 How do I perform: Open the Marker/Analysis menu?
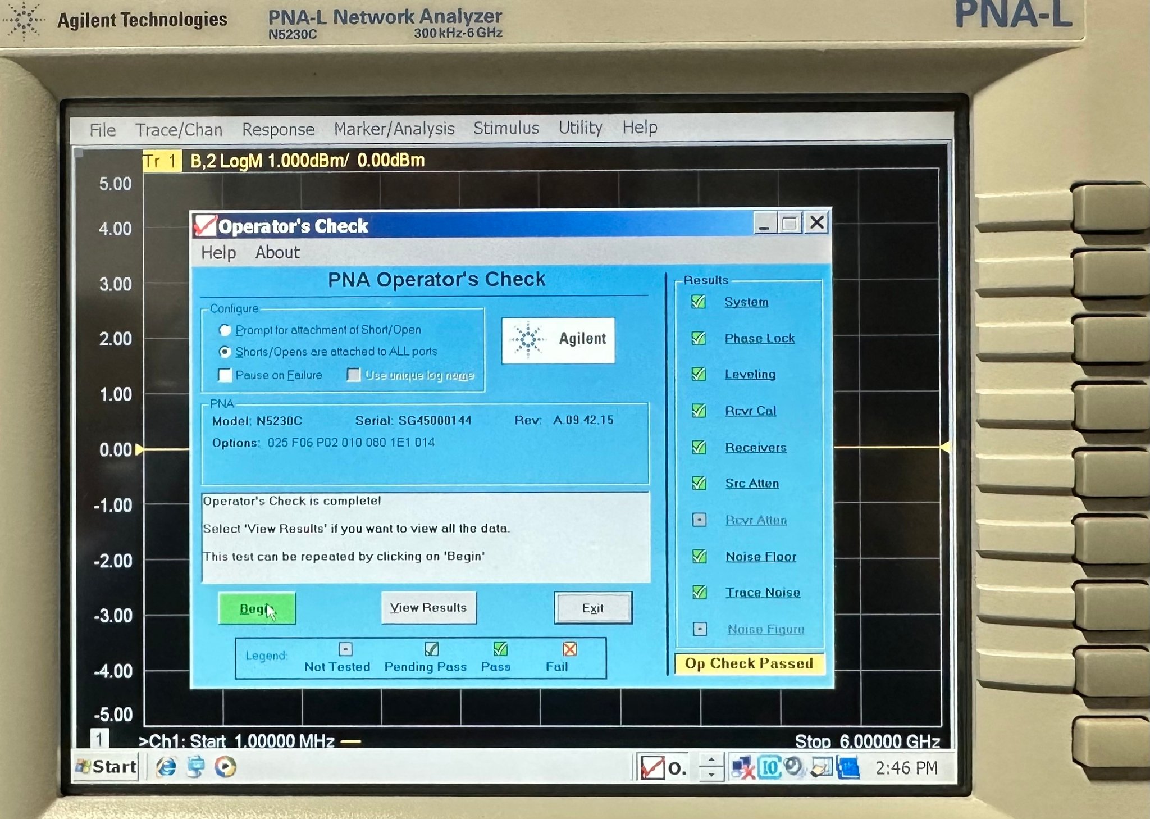(394, 129)
